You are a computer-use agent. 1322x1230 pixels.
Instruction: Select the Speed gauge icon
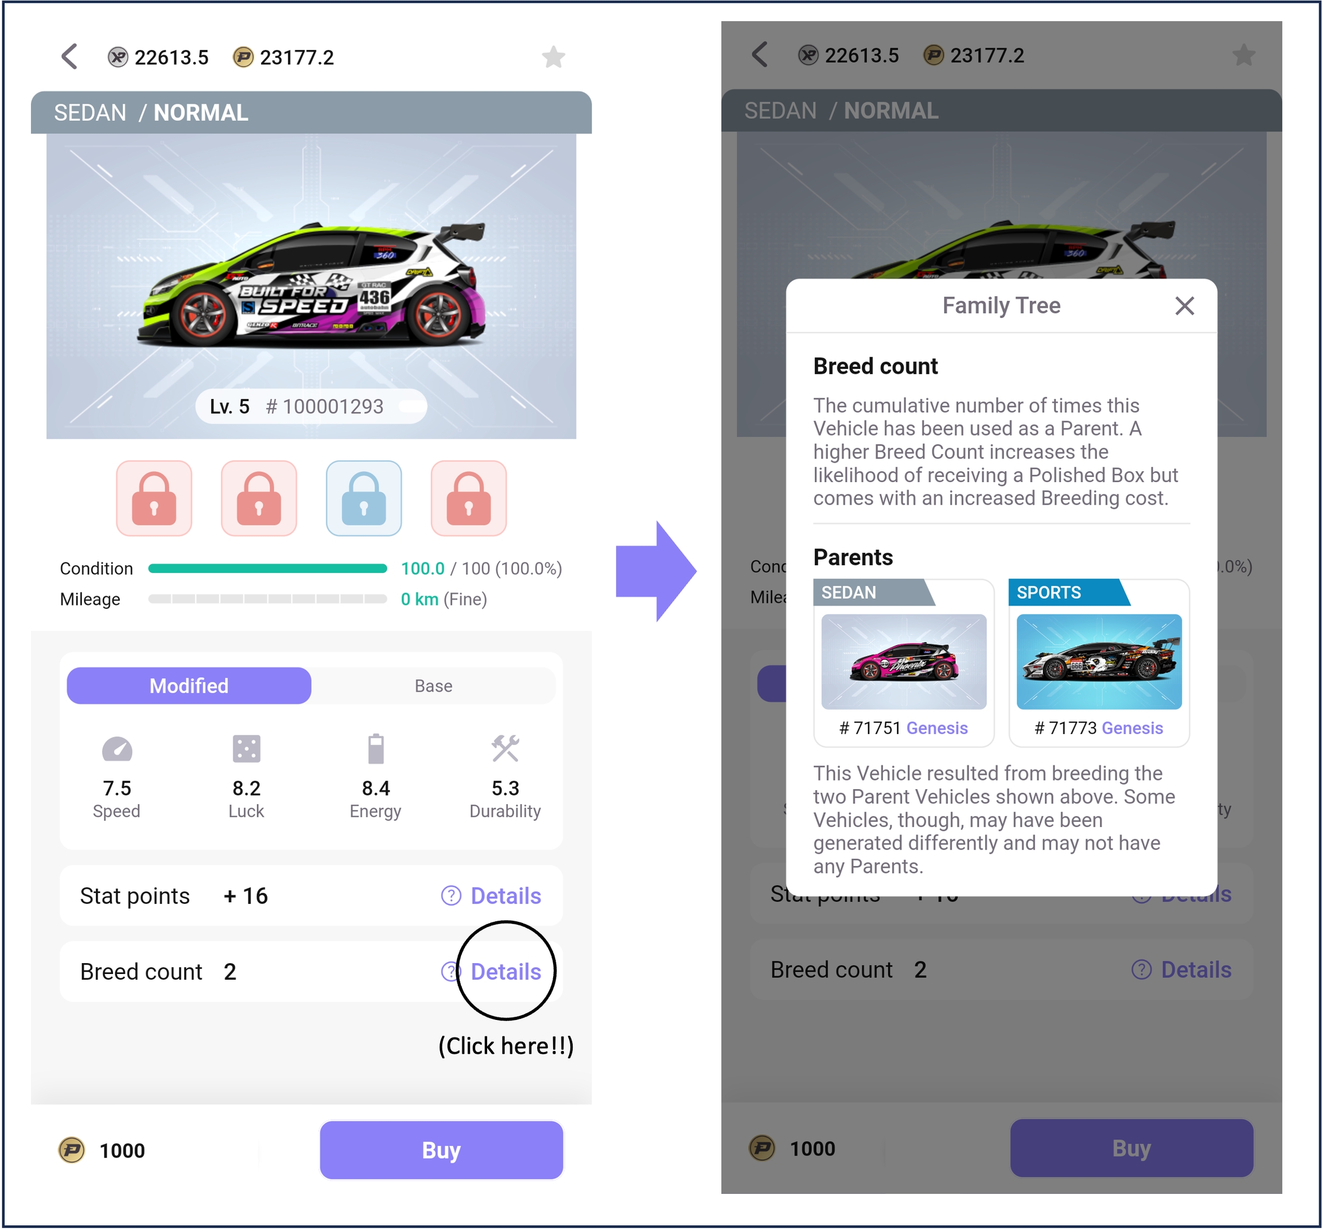pyautogui.click(x=117, y=749)
